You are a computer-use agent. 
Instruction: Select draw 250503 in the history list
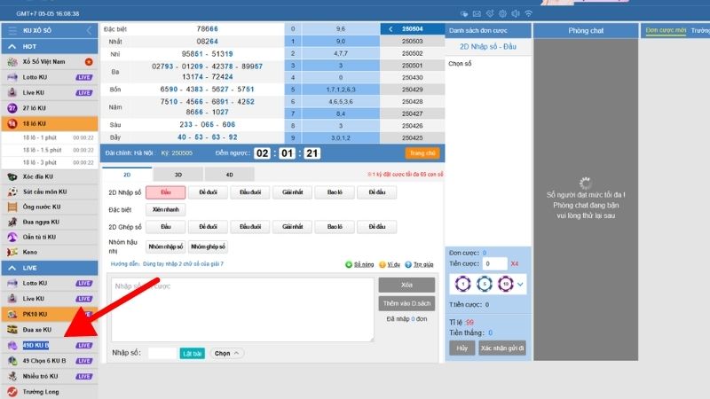[413, 42]
